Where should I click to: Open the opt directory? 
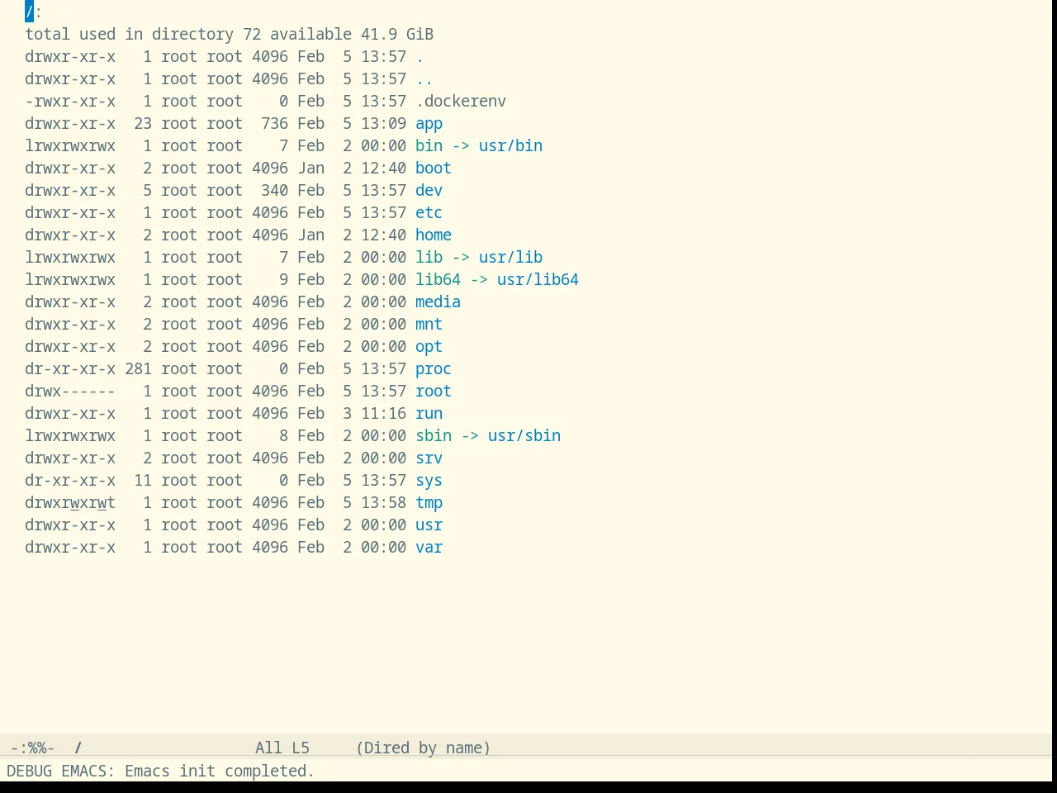[x=429, y=347]
